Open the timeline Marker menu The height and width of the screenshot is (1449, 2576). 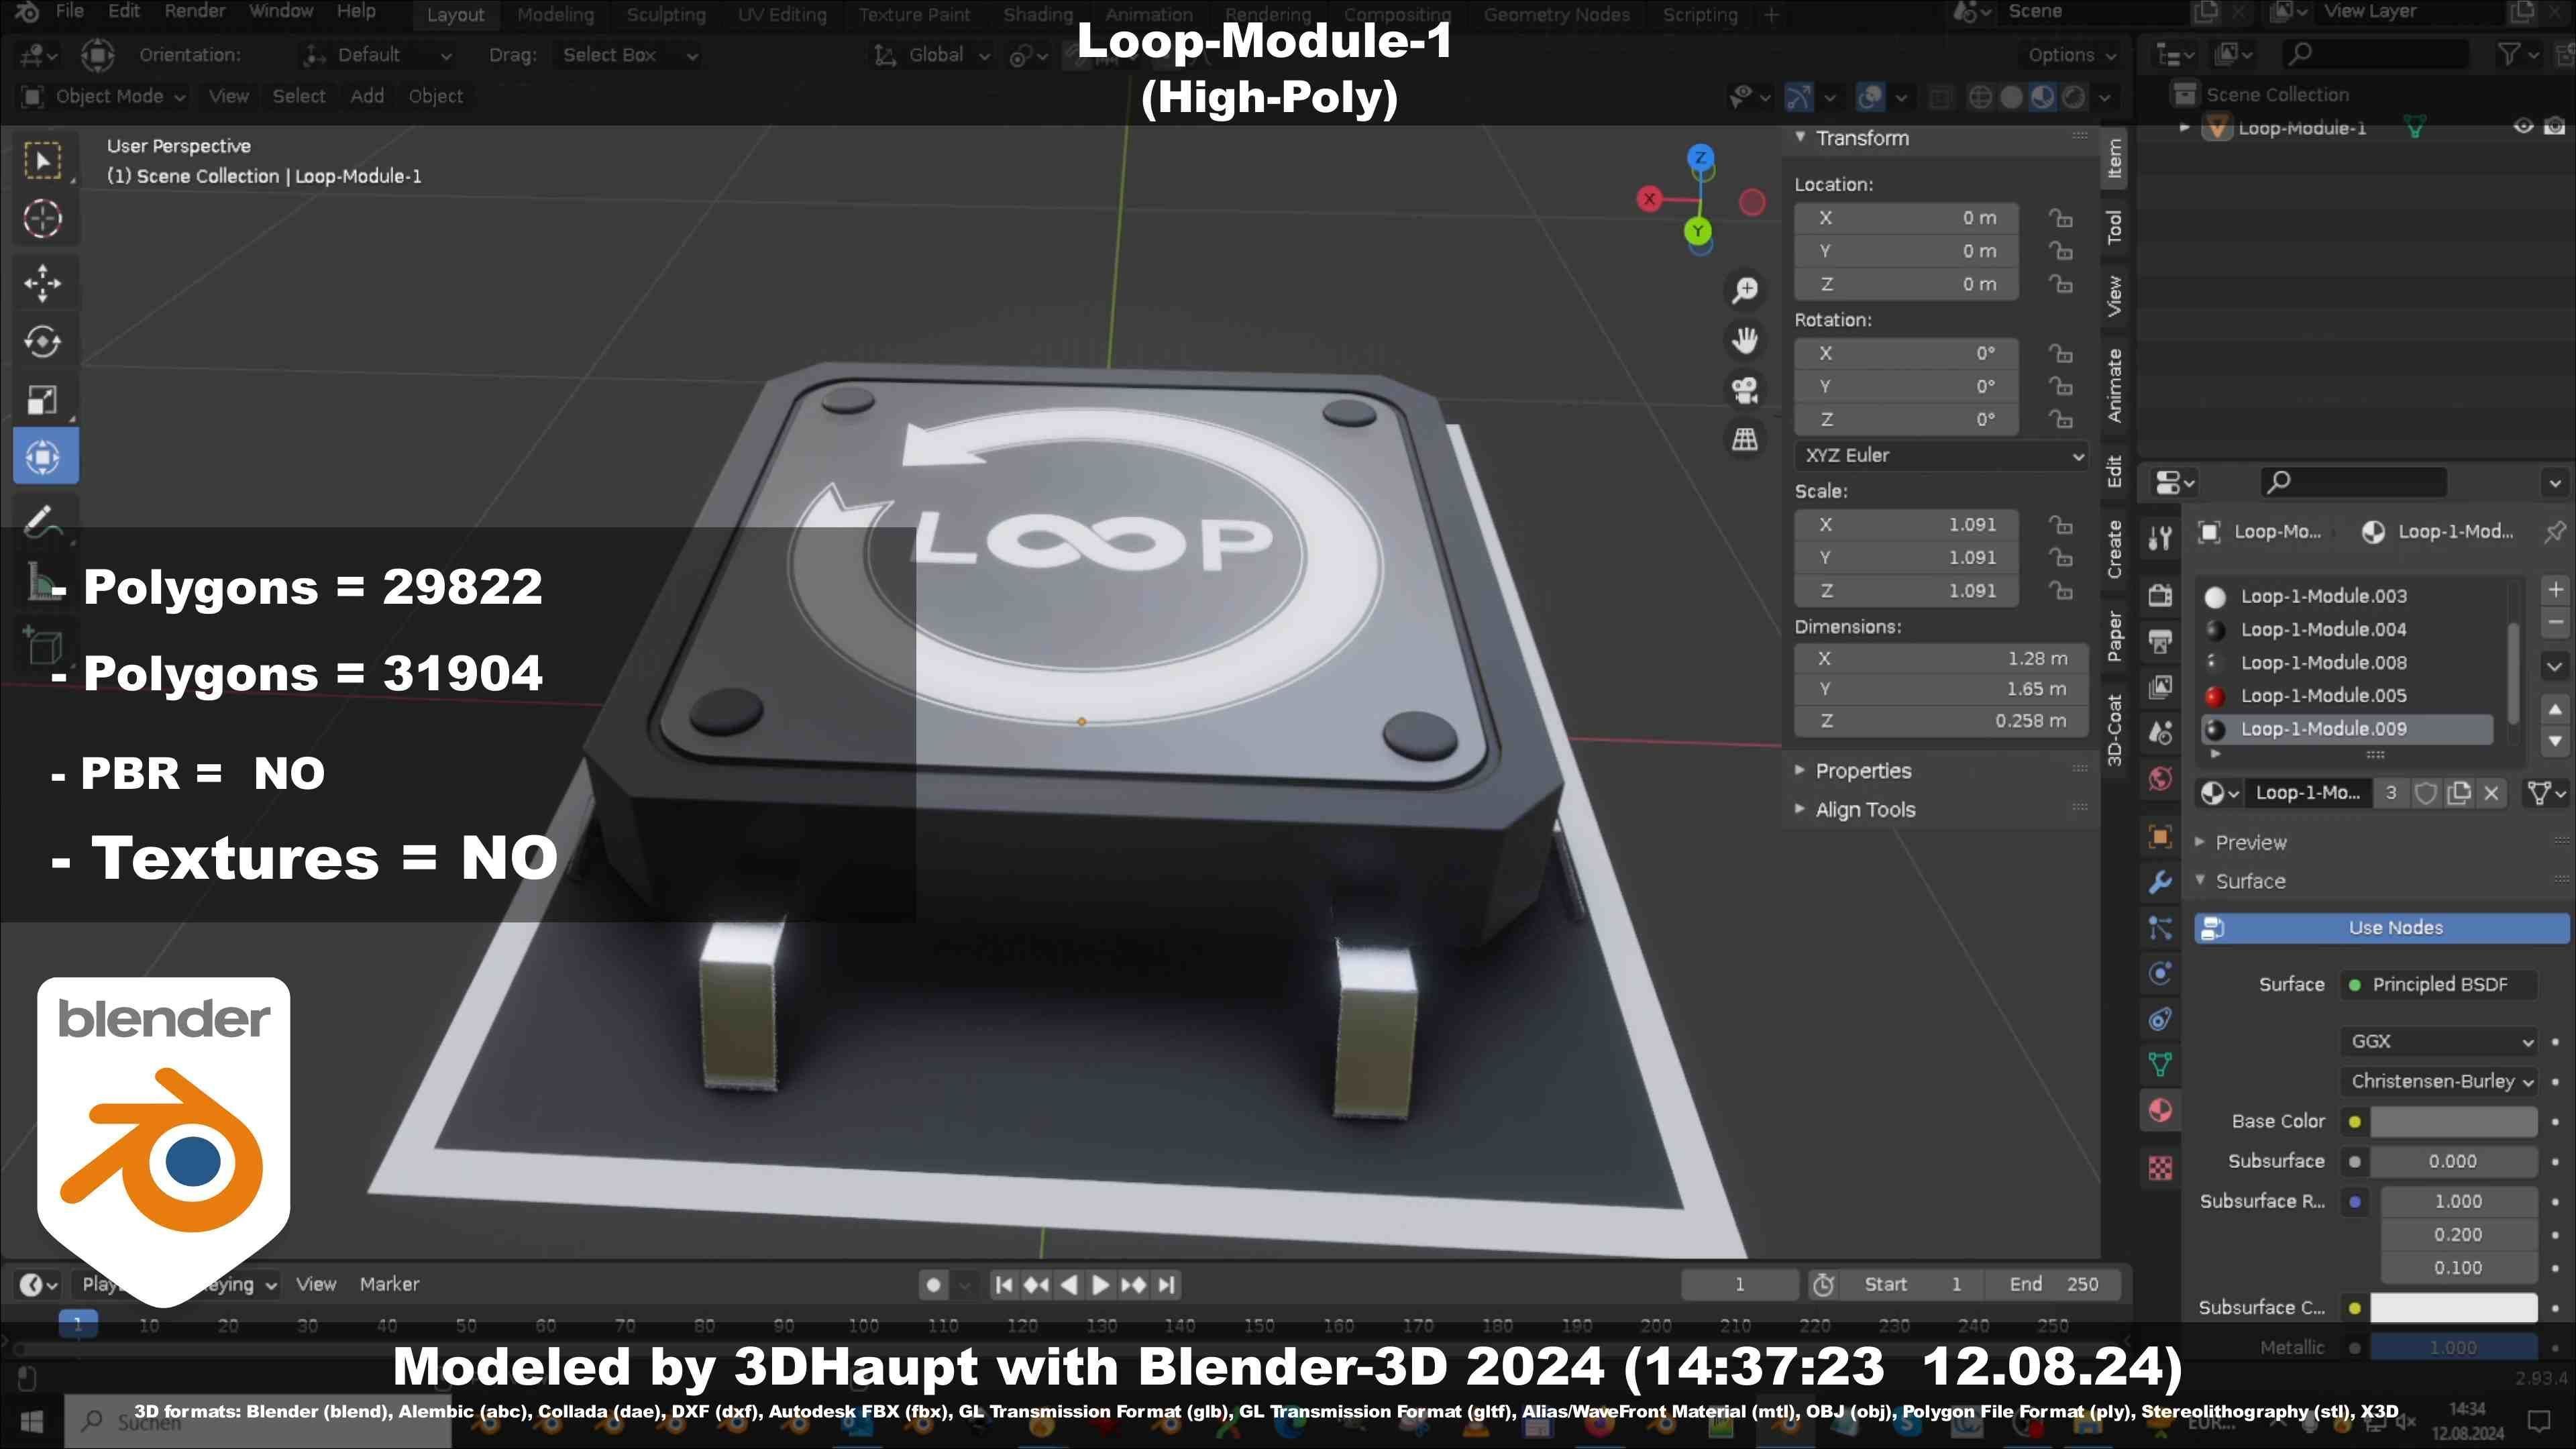coord(389,1284)
